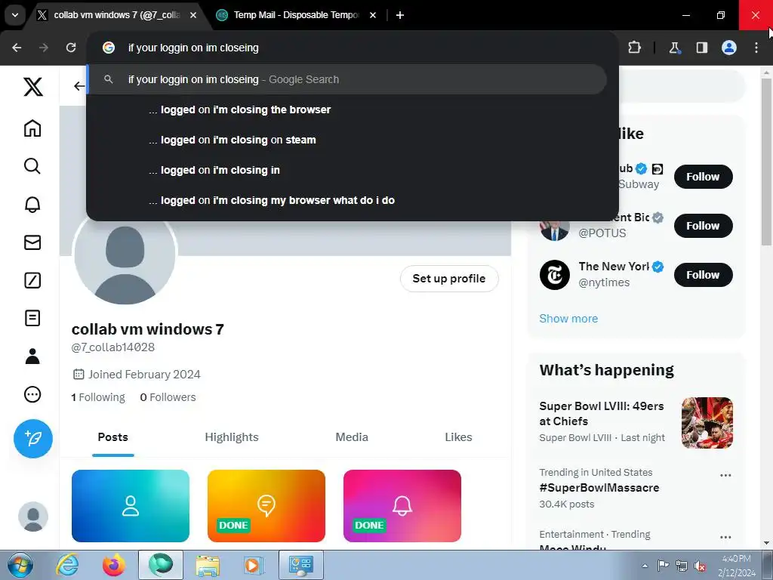The width and height of the screenshot is (773, 580).
Task: Launch Firefox from taskbar
Action: [x=114, y=565]
